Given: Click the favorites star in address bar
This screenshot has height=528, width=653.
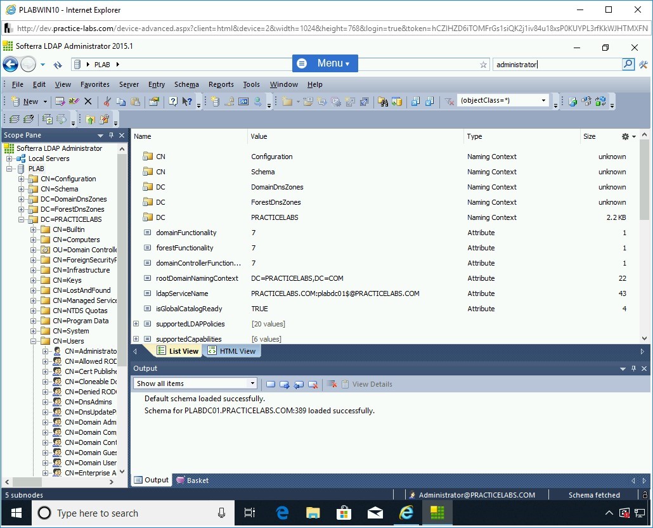Looking at the screenshot, I should click(484, 65).
